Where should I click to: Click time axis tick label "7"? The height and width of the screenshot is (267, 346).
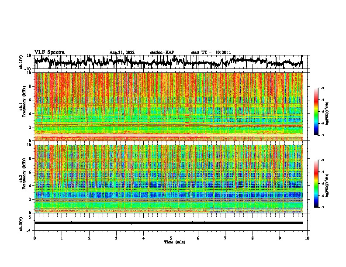click(225, 238)
